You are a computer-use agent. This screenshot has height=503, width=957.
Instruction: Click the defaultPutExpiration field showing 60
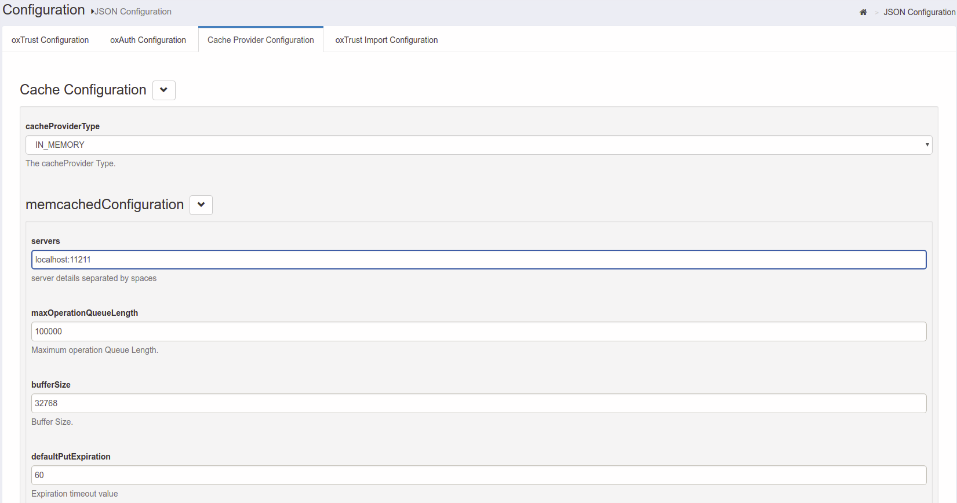[478, 475]
